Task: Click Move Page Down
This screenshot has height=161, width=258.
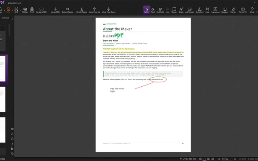Action: pos(108,10)
